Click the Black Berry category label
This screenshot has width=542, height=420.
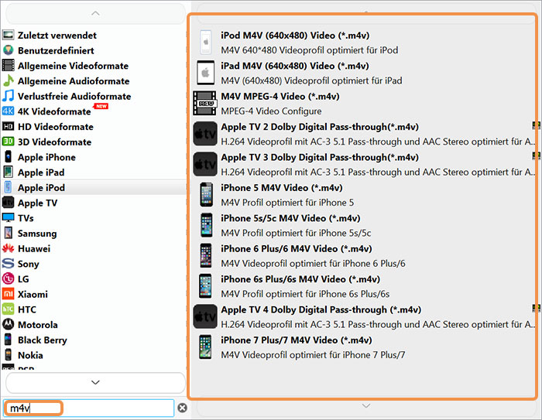click(43, 340)
